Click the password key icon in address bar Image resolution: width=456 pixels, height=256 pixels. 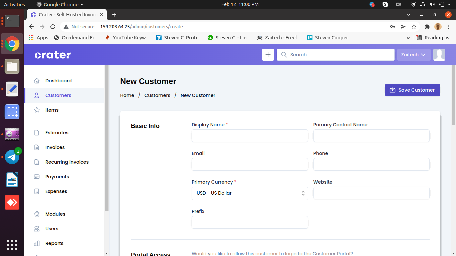(x=393, y=27)
